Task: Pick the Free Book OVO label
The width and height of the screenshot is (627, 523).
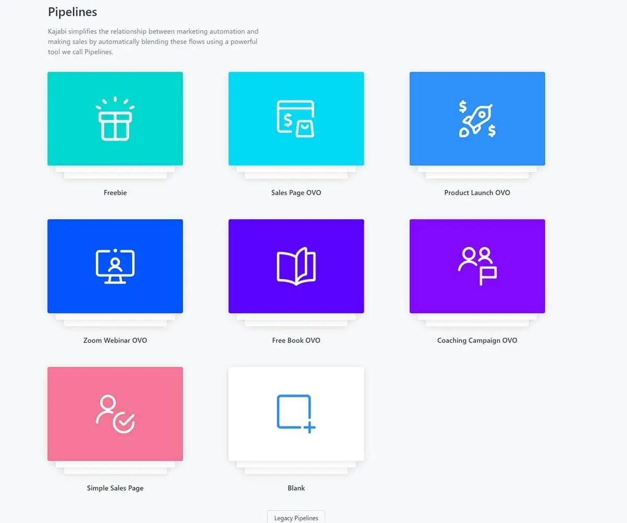Action: [x=296, y=340]
